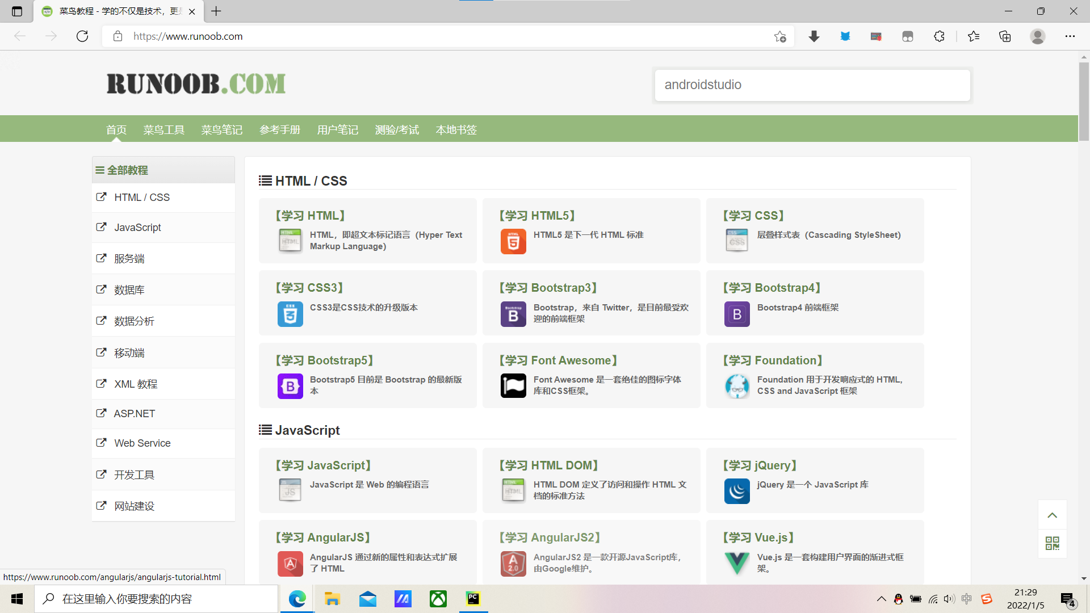Open 首页 in the navigation bar
The width and height of the screenshot is (1090, 613).
click(116, 130)
